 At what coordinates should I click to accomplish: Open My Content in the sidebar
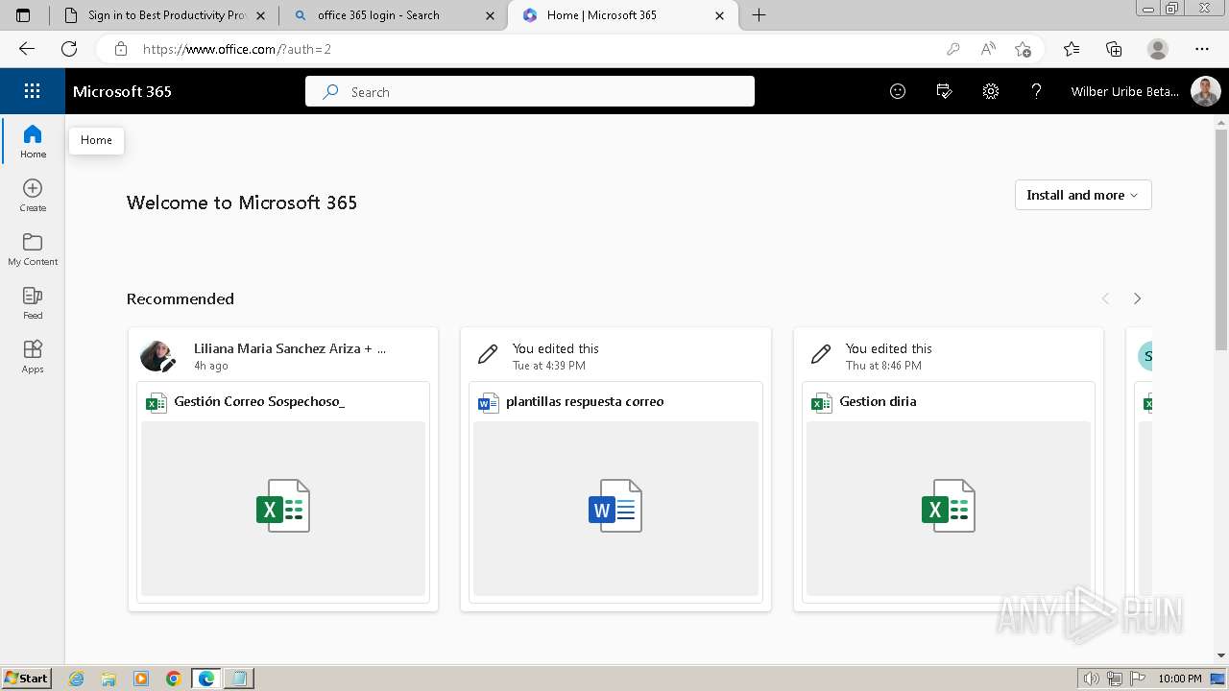tap(33, 249)
